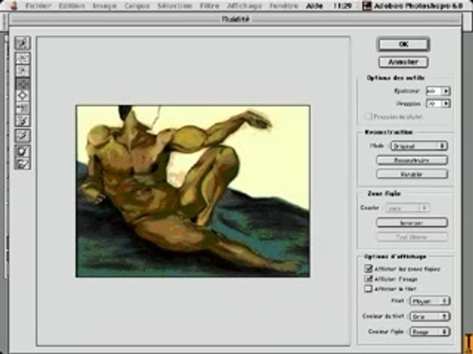
Task: Enable 'Afficher le filet' checkbox
Action: [369, 289]
